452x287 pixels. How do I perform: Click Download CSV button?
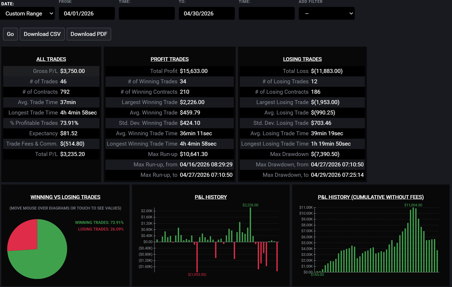point(42,34)
